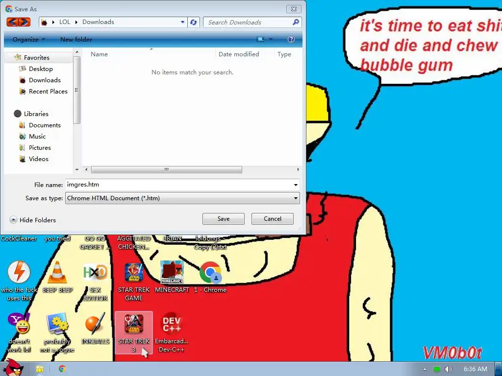Click the Save button
Viewport: 502px width, 376px height.
coord(224,219)
